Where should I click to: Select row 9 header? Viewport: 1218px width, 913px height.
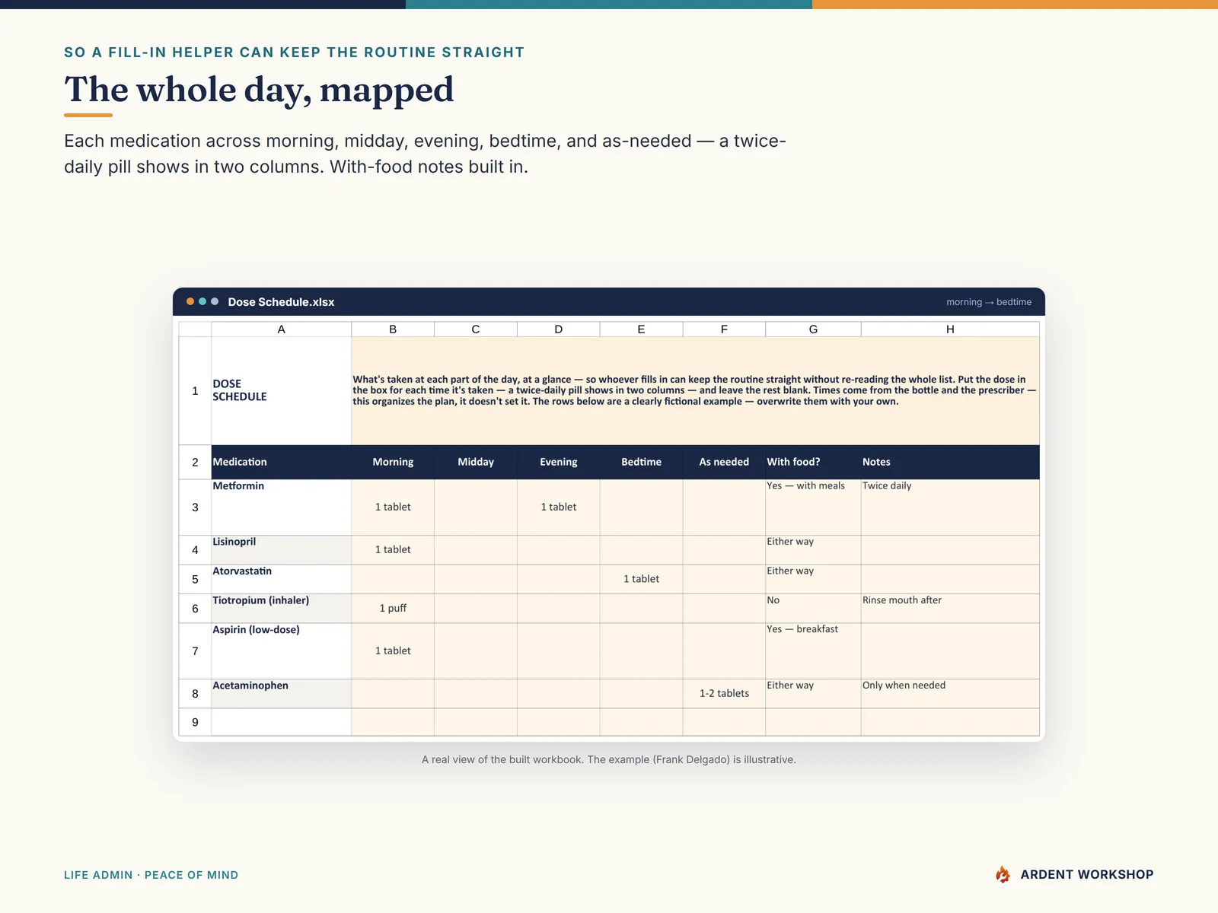pos(195,722)
